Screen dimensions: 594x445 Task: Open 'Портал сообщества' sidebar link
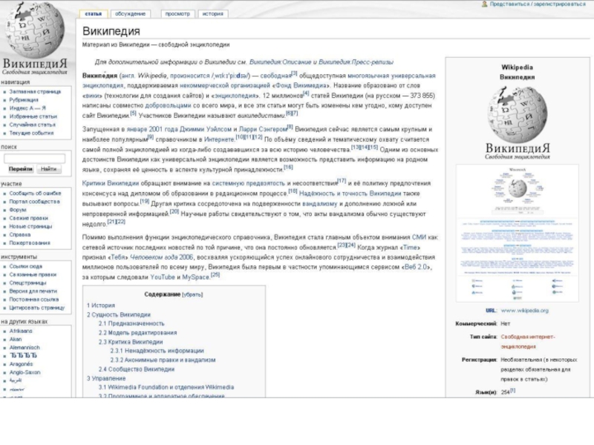(x=34, y=201)
